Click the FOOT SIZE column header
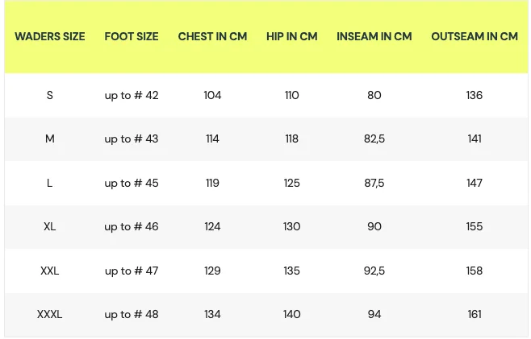 pyautogui.click(x=132, y=37)
